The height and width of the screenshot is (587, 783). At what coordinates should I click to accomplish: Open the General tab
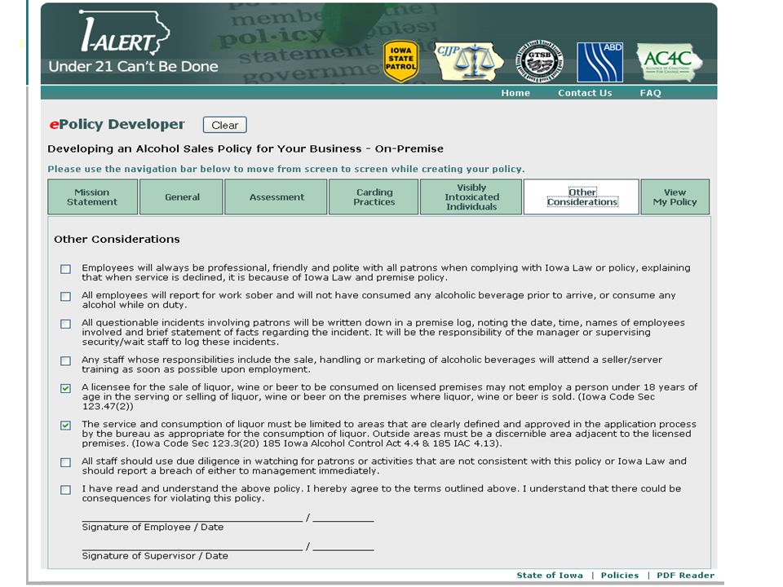[181, 197]
